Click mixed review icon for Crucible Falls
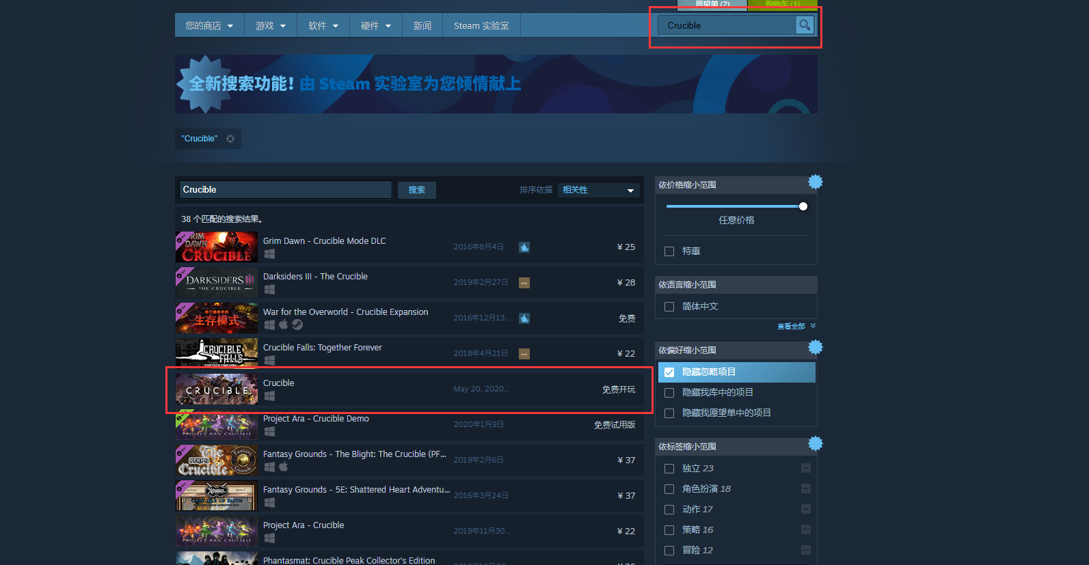Image resolution: width=1089 pixels, height=565 pixels. click(524, 354)
